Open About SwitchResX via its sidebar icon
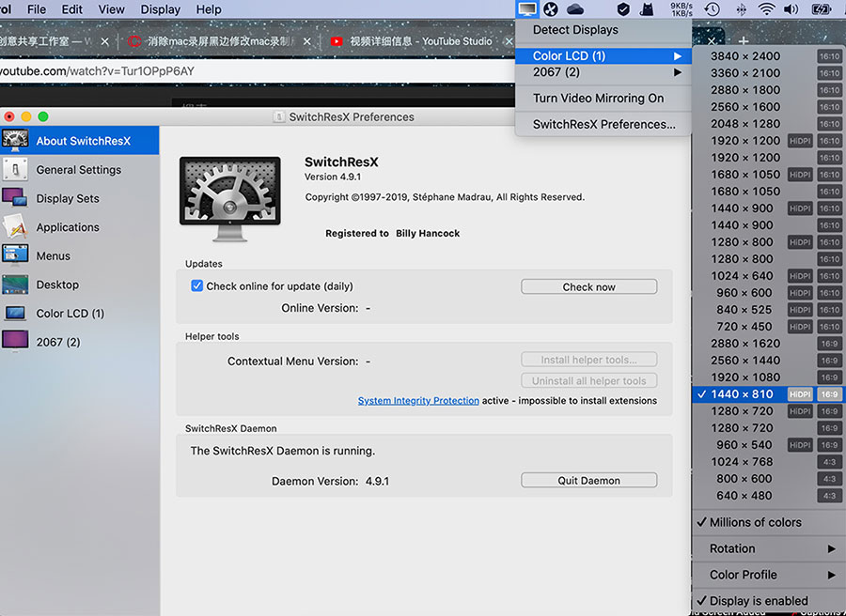This screenshot has width=846, height=616. (x=15, y=141)
